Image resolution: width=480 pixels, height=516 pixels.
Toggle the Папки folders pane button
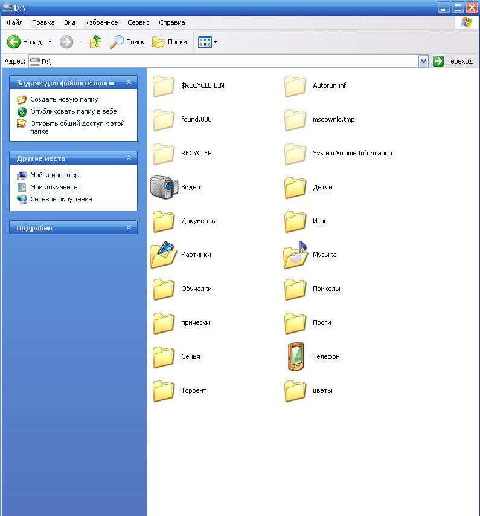[x=170, y=42]
